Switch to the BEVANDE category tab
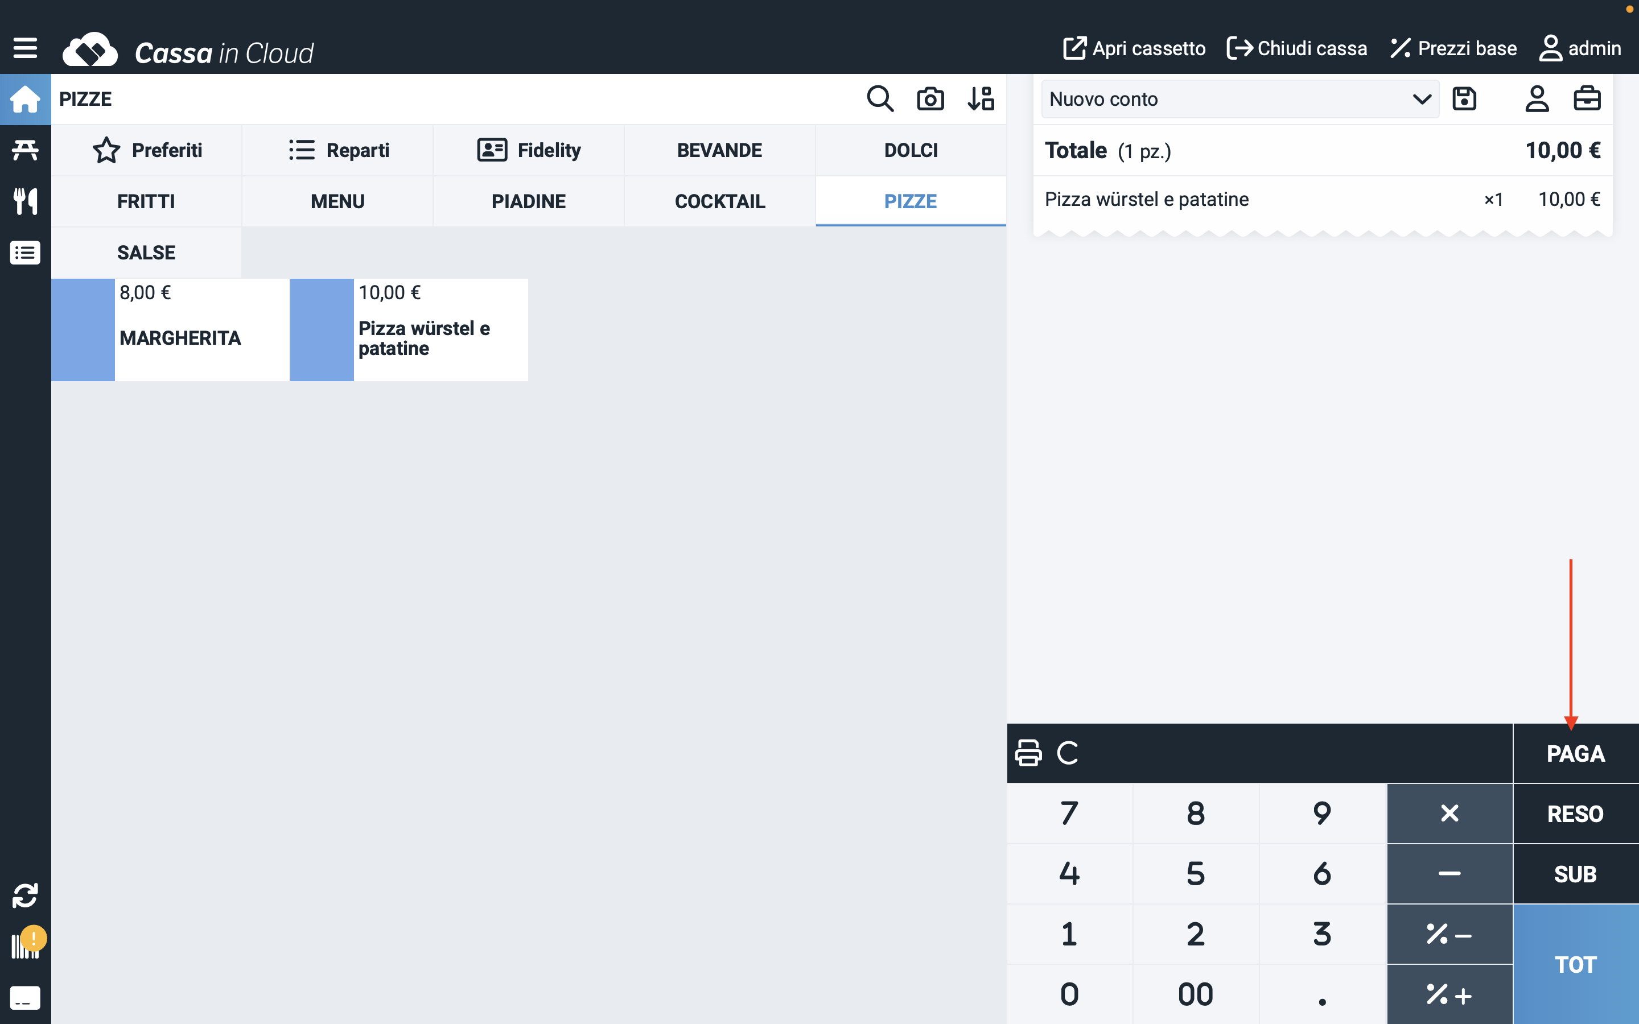1639x1024 pixels. click(x=719, y=150)
